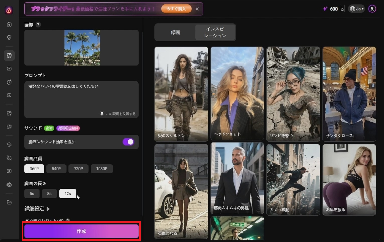The width and height of the screenshot is (384, 242).
Task: Open the two-people swap sidebar icon
Action: coord(9,158)
